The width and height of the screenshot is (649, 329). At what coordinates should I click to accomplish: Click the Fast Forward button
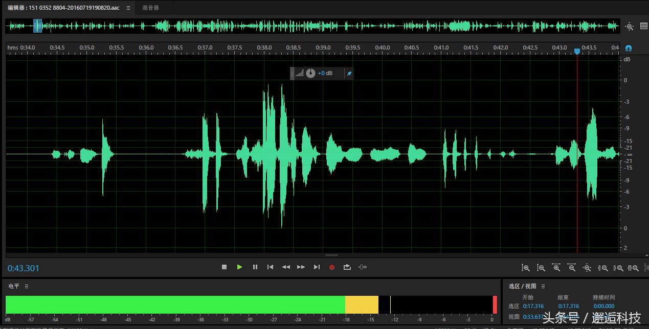point(301,267)
